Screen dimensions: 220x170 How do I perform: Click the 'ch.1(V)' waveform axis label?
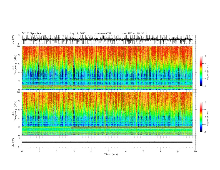pos(13,39)
